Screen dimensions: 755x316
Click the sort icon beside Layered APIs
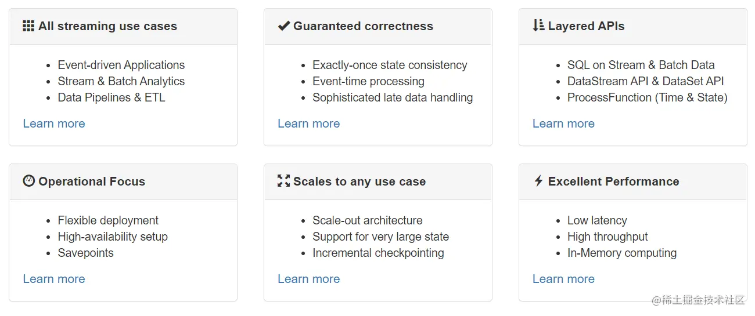coord(538,26)
